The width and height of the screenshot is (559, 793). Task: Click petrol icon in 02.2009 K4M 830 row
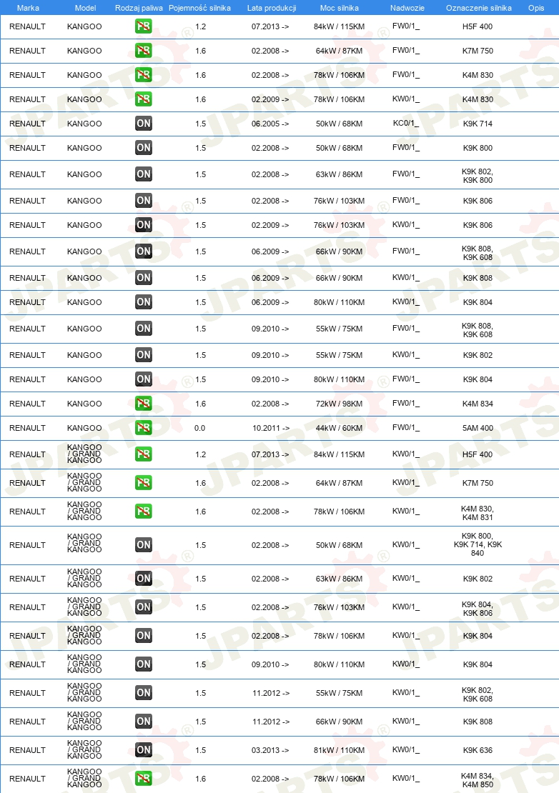coord(144,99)
